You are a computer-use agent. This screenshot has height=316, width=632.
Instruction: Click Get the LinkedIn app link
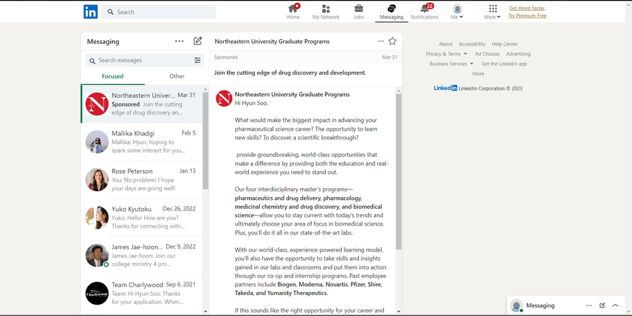click(504, 64)
